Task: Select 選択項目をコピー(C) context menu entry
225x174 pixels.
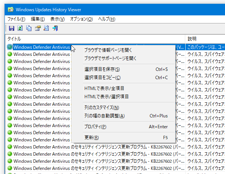Action: pyautogui.click(x=123, y=78)
